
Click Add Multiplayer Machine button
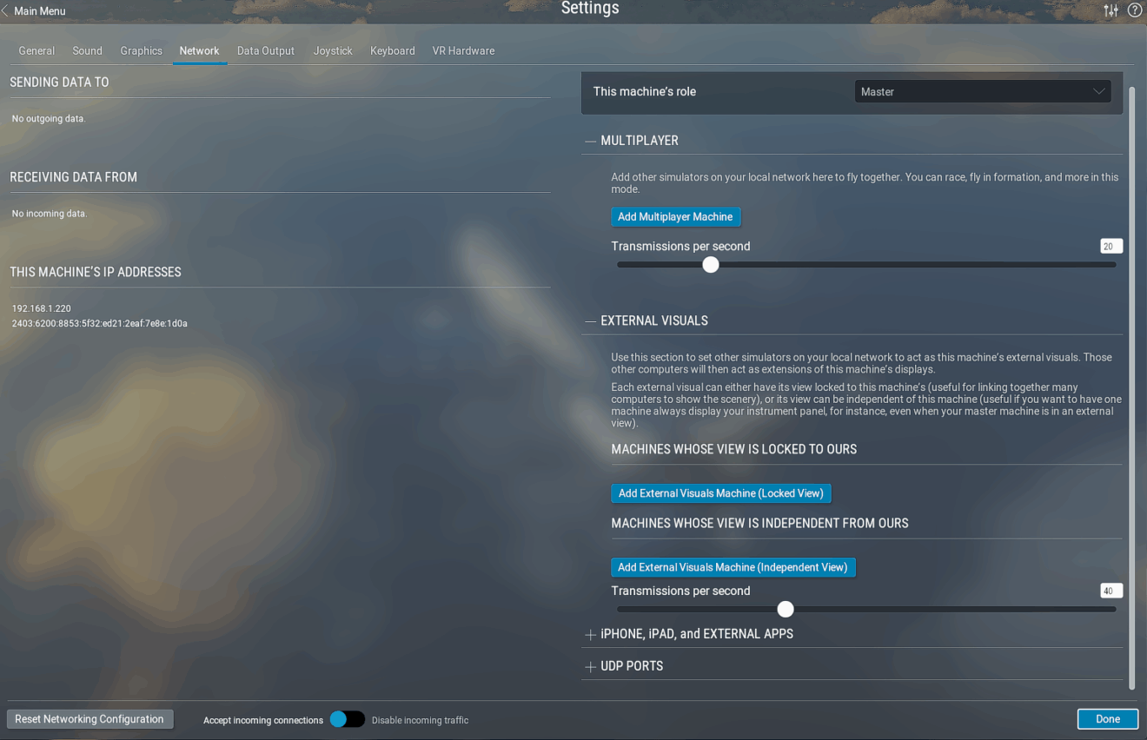[x=675, y=216]
